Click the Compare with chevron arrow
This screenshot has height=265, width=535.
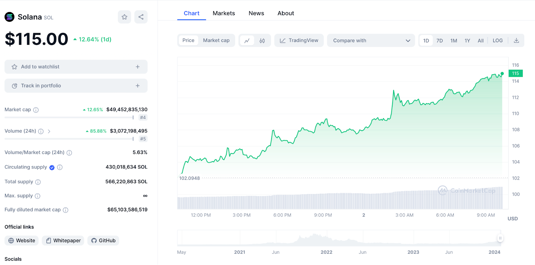click(x=408, y=41)
